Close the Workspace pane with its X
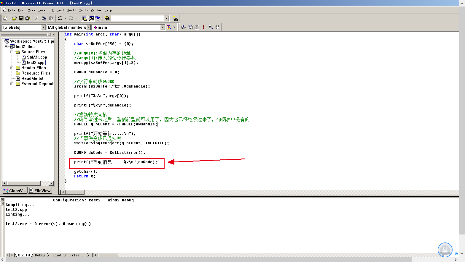 click(53, 35)
